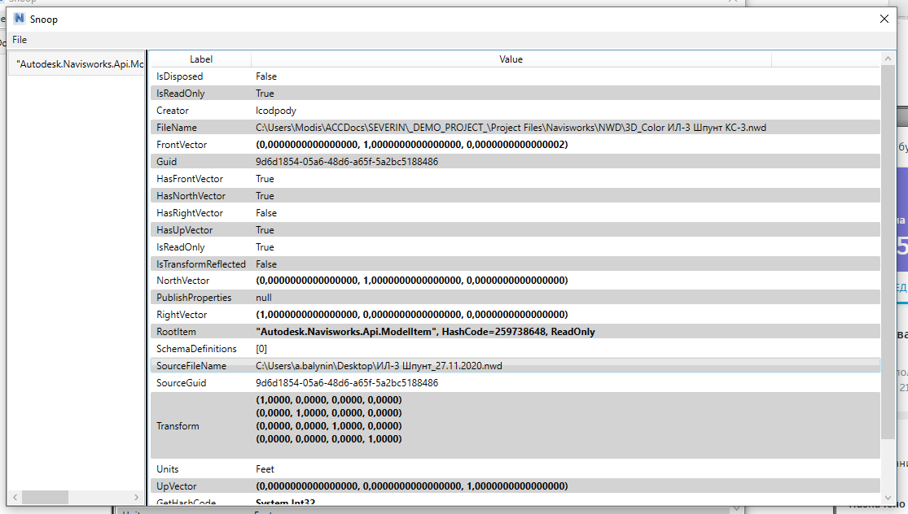Image resolution: width=908 pixels, height=514 pixels.
Task: Click the Feet units value
Action: tap(265, 469)
